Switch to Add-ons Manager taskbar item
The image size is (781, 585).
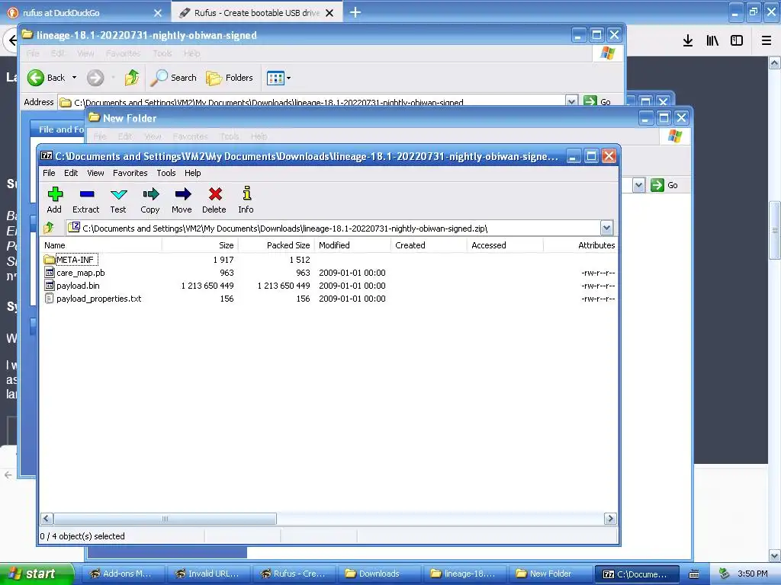coord(121,574)
